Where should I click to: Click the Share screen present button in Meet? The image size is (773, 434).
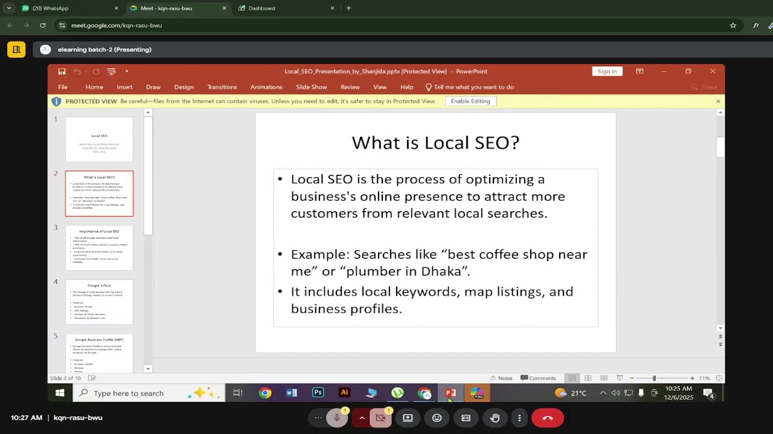pos(408,418)
